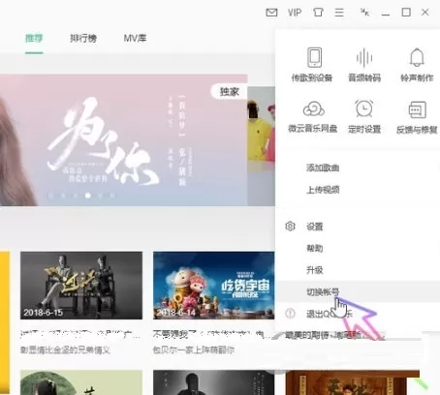Open the MV库 tab
440x395 pixels.
click(x=135, y=38)
